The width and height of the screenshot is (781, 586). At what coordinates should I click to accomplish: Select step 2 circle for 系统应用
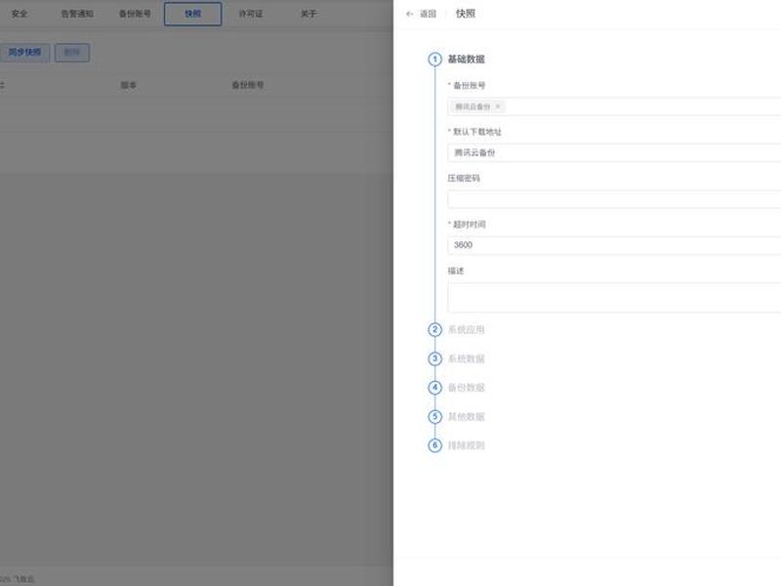click(x=434, y=329)
